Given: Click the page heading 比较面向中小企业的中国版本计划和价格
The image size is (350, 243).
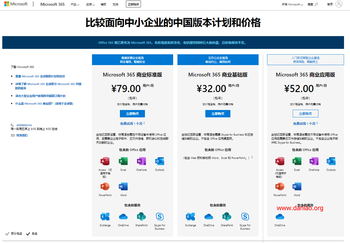Looking at the screenshot, I should coord(173,22).
